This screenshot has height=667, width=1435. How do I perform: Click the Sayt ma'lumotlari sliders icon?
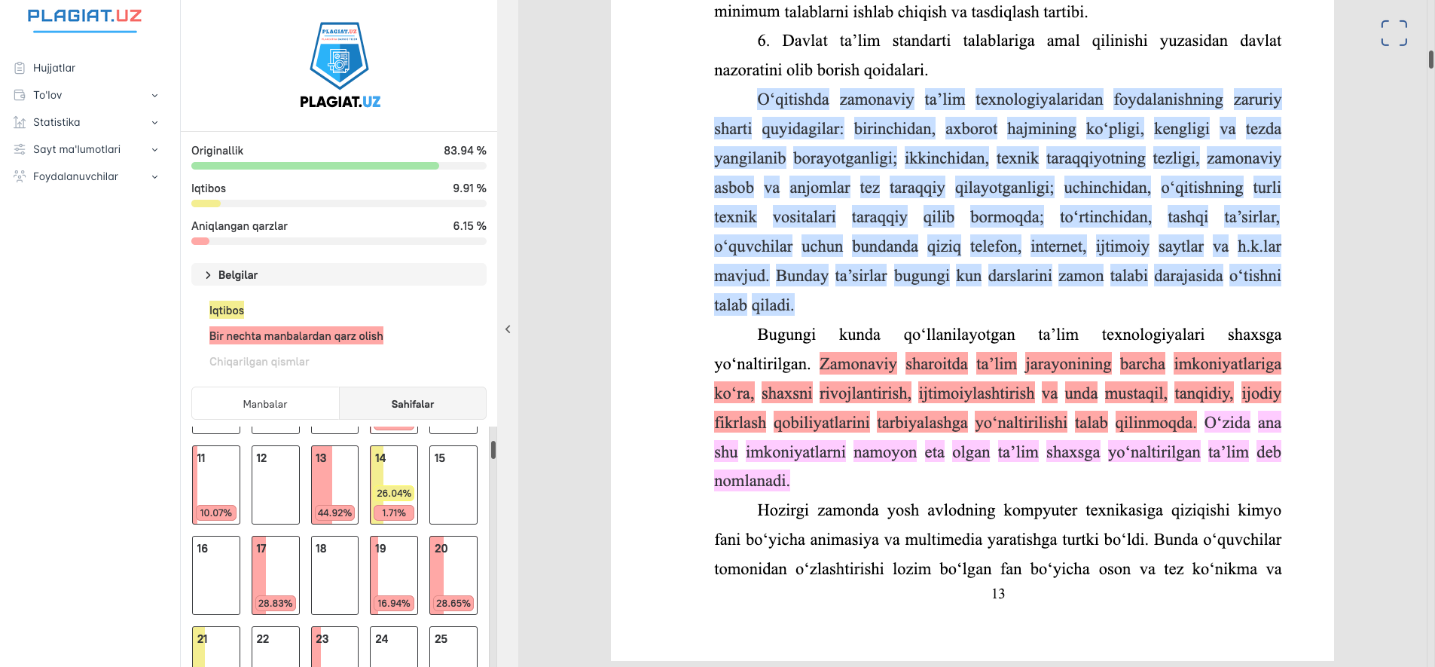20,149
